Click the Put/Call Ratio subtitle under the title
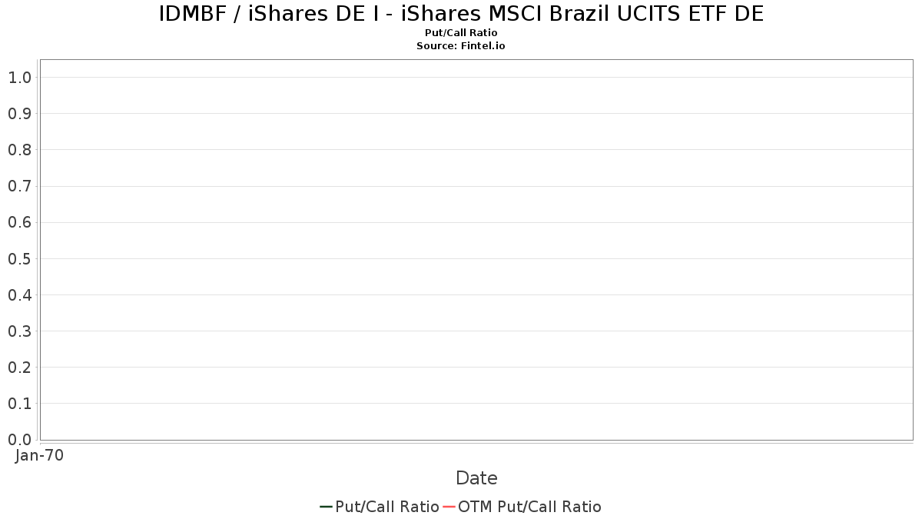The width and height of the screenshot is (922, 519). point(461,32)
